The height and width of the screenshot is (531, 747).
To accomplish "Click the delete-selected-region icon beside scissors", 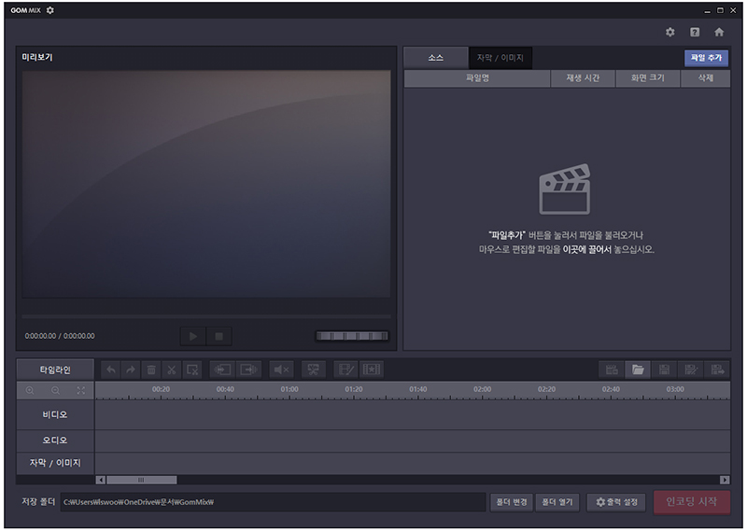I will pyautogui.click(x=192, y=370).
